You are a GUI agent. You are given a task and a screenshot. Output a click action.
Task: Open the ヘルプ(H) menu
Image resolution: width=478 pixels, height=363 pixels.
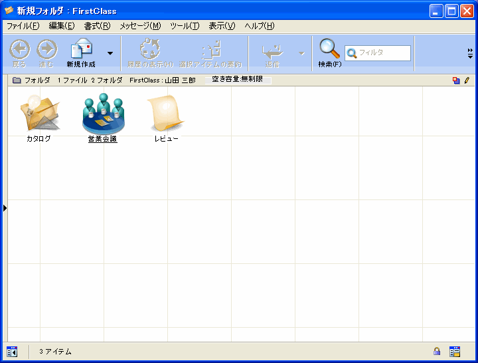260,26
